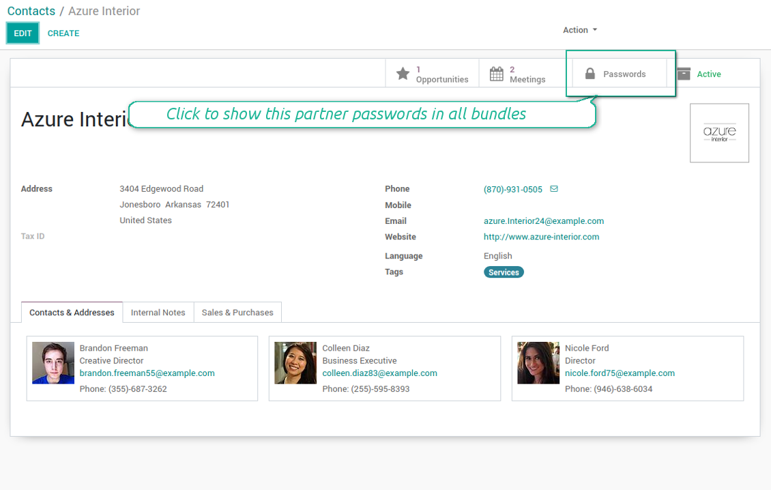
Task: Click Brandon Freeman's photo
Action: point(53,363)
